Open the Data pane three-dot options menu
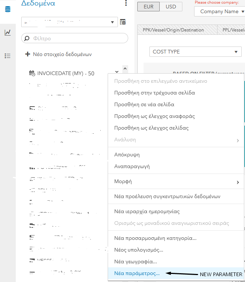This screenshot has width=245, height=282. click(126, 3)
